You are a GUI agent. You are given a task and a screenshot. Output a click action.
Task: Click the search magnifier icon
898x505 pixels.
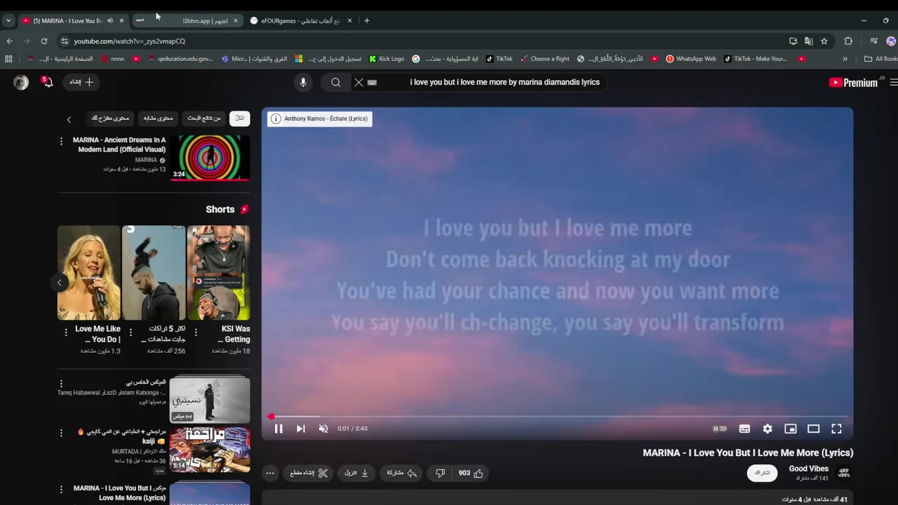click(x=336, y=82)
